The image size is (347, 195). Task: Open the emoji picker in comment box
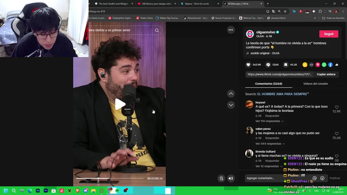322,178
